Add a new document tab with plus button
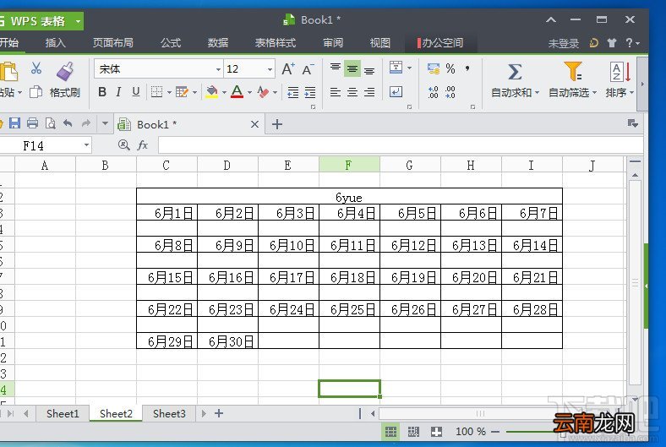Image resolution: width=666 pixels, height=447 pixels. pyautogui.click(x=277, y=124)
